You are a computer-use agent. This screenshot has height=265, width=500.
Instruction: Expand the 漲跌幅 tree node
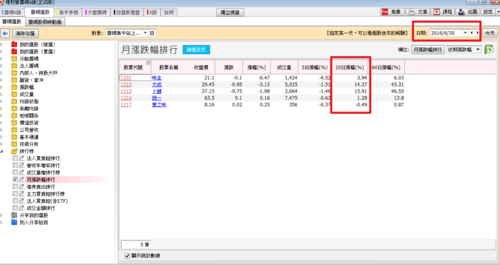click(2, 87)
